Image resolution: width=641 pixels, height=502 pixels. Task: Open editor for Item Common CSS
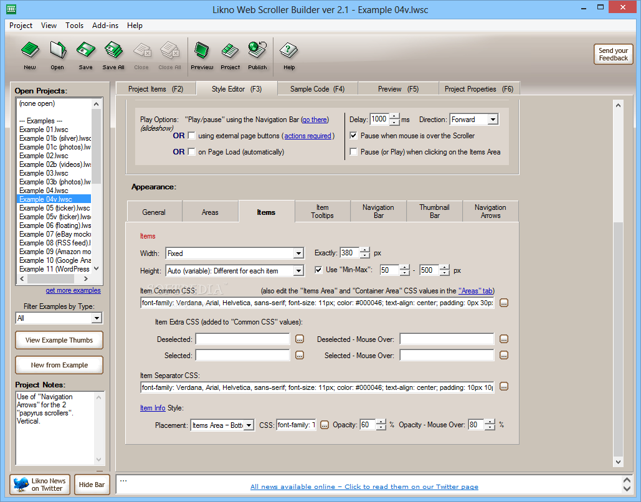tap(504, 303)
